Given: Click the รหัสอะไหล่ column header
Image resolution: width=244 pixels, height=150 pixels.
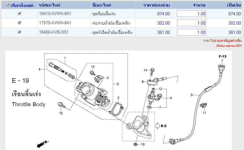Looking at the screenshot, I should click(49, 5).
